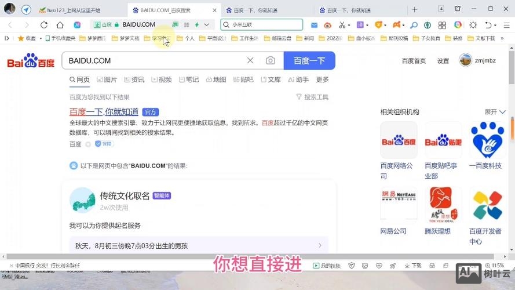Open the purple translate extension icon
515x290 pixels.
pyautogui.click(x=360, y=25)
